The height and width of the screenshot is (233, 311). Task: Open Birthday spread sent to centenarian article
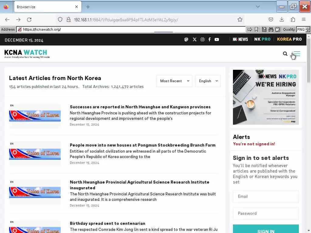(x=107, y=224)
